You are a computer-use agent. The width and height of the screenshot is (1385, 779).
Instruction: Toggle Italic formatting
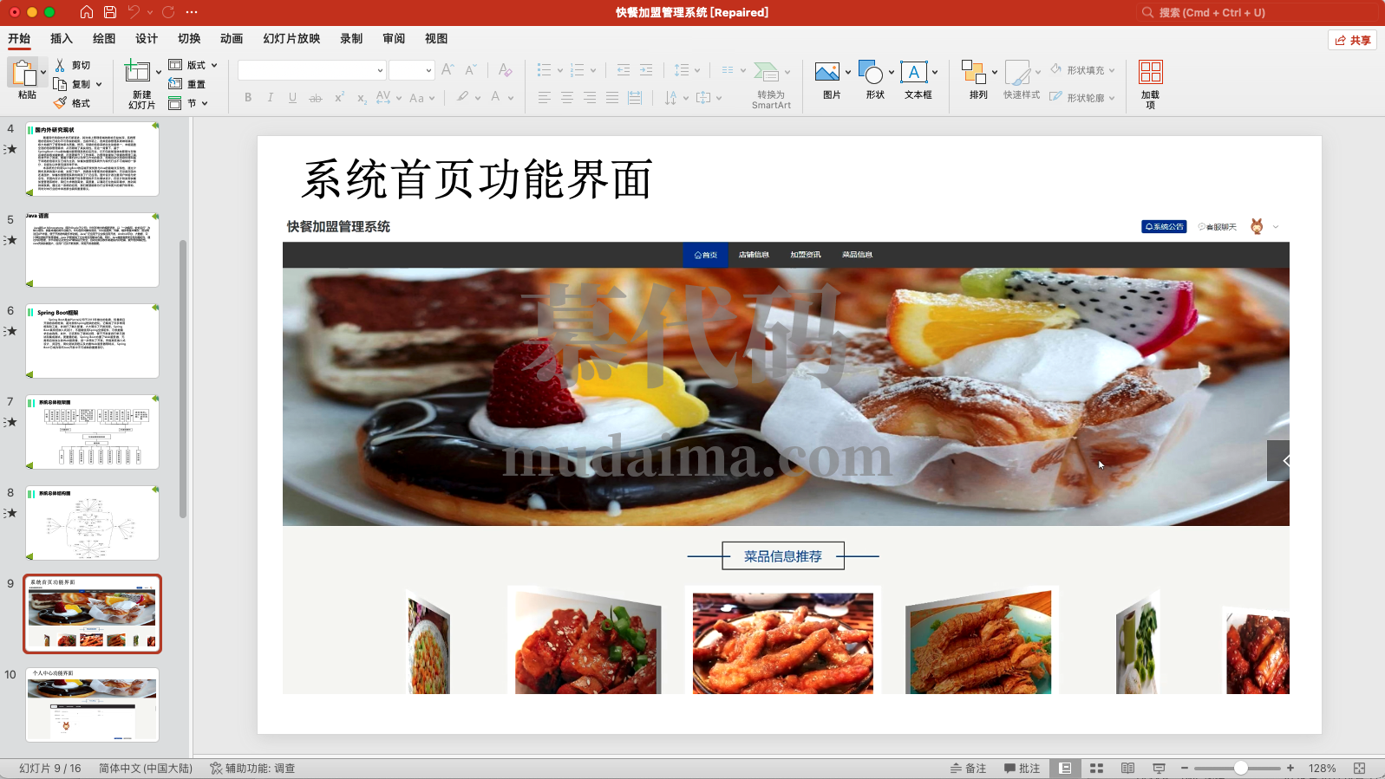[271, 98]
